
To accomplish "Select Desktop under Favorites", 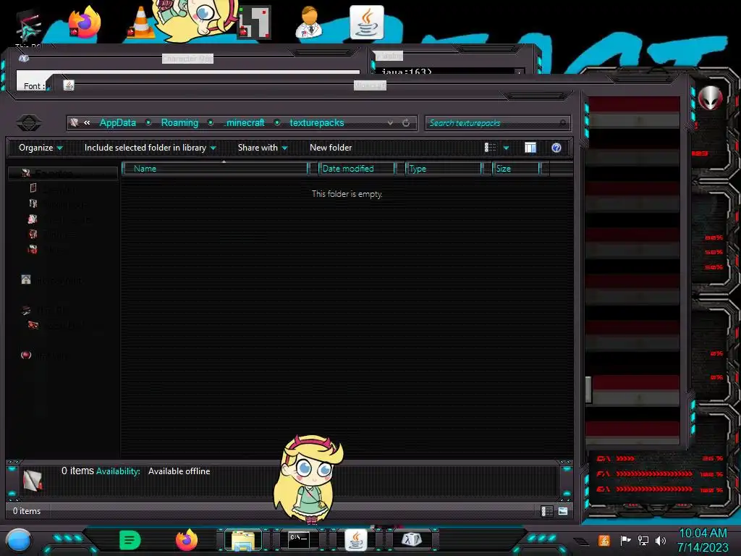I will pos(52,189).
